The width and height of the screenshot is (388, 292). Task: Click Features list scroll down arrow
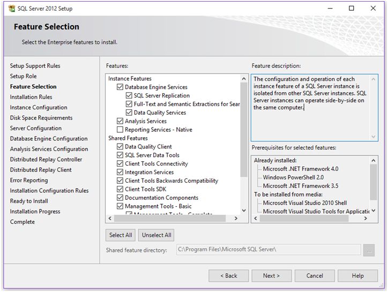[244, 211]
